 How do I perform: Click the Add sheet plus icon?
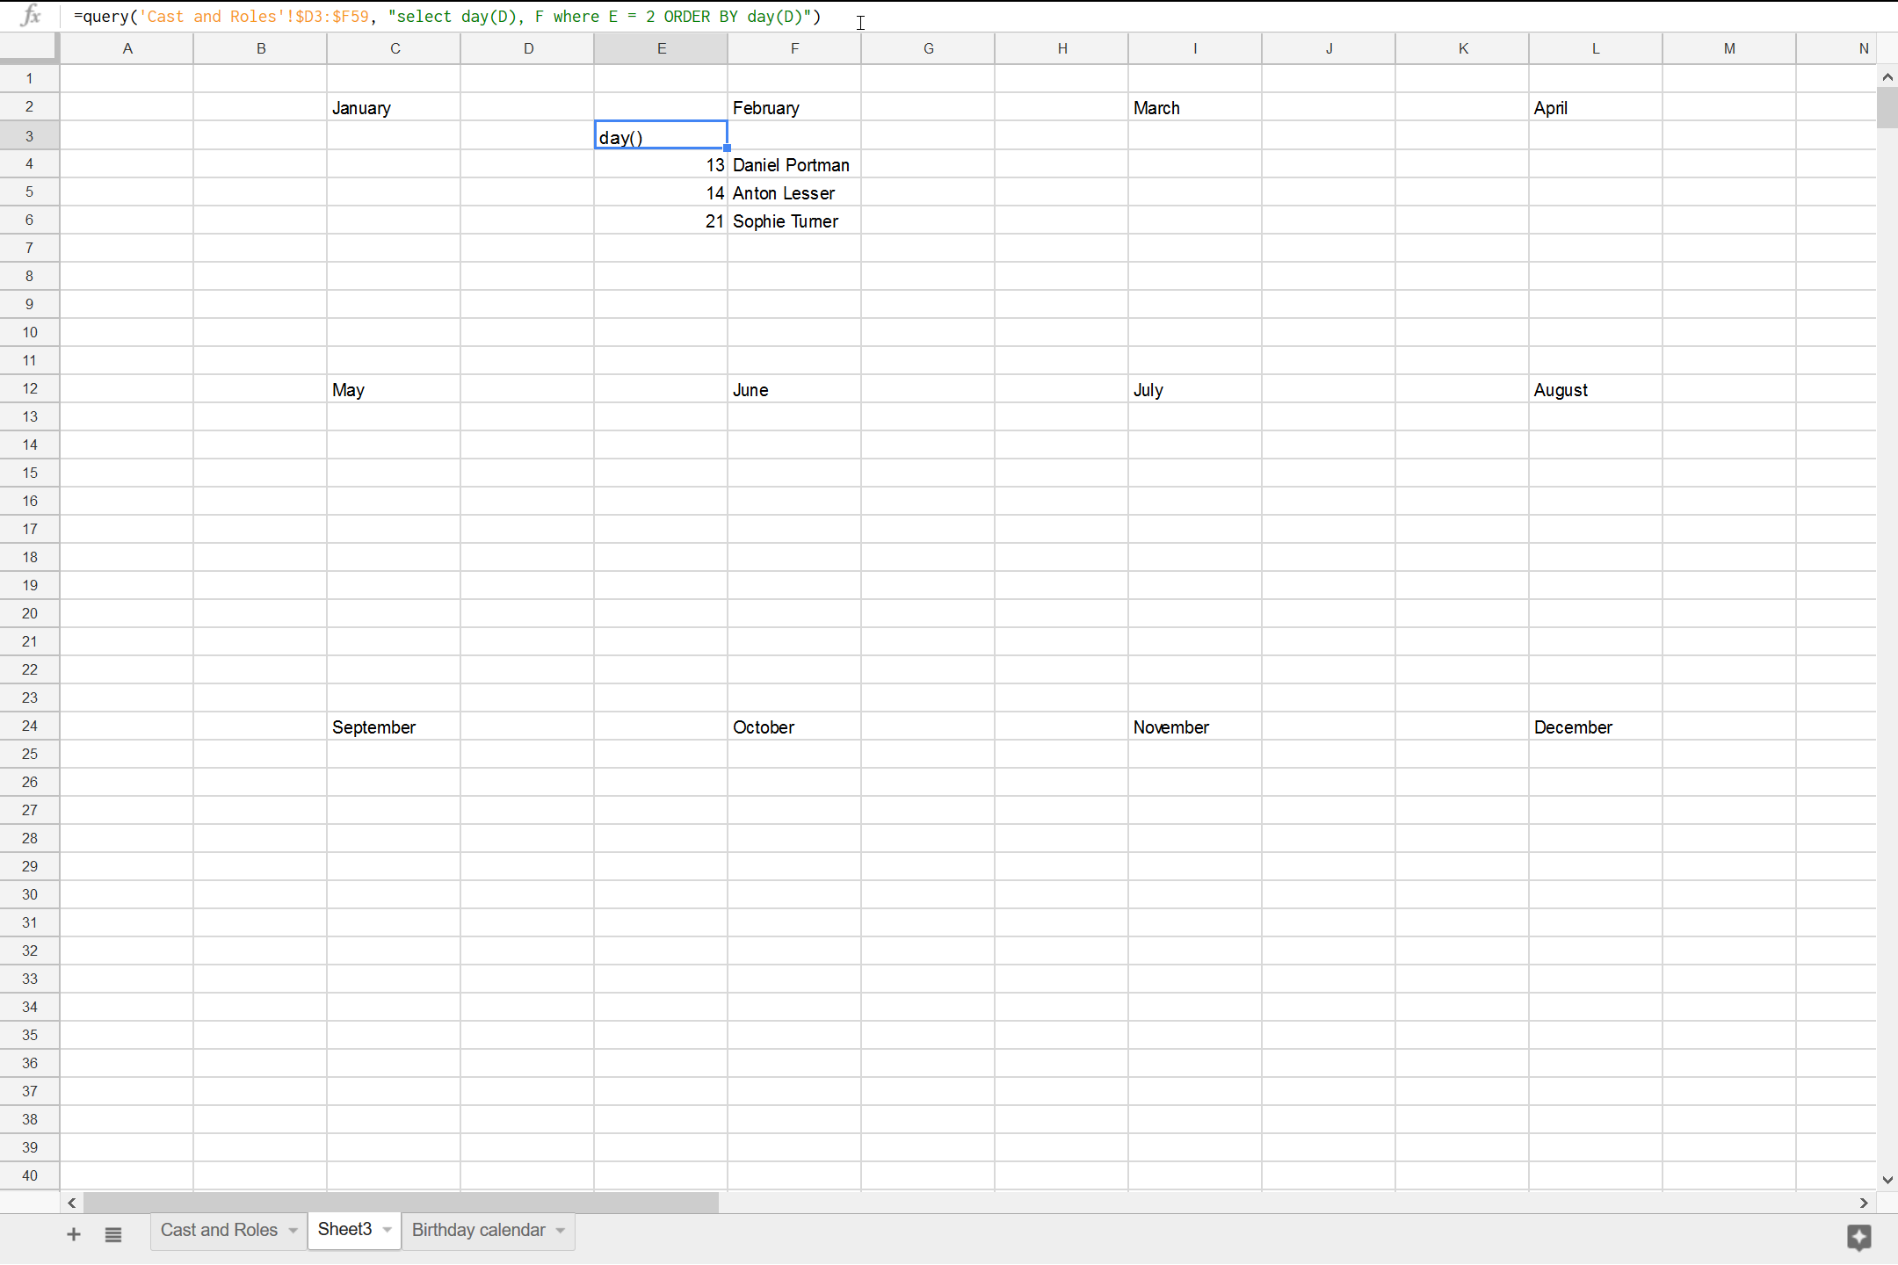click(73, 1233)
